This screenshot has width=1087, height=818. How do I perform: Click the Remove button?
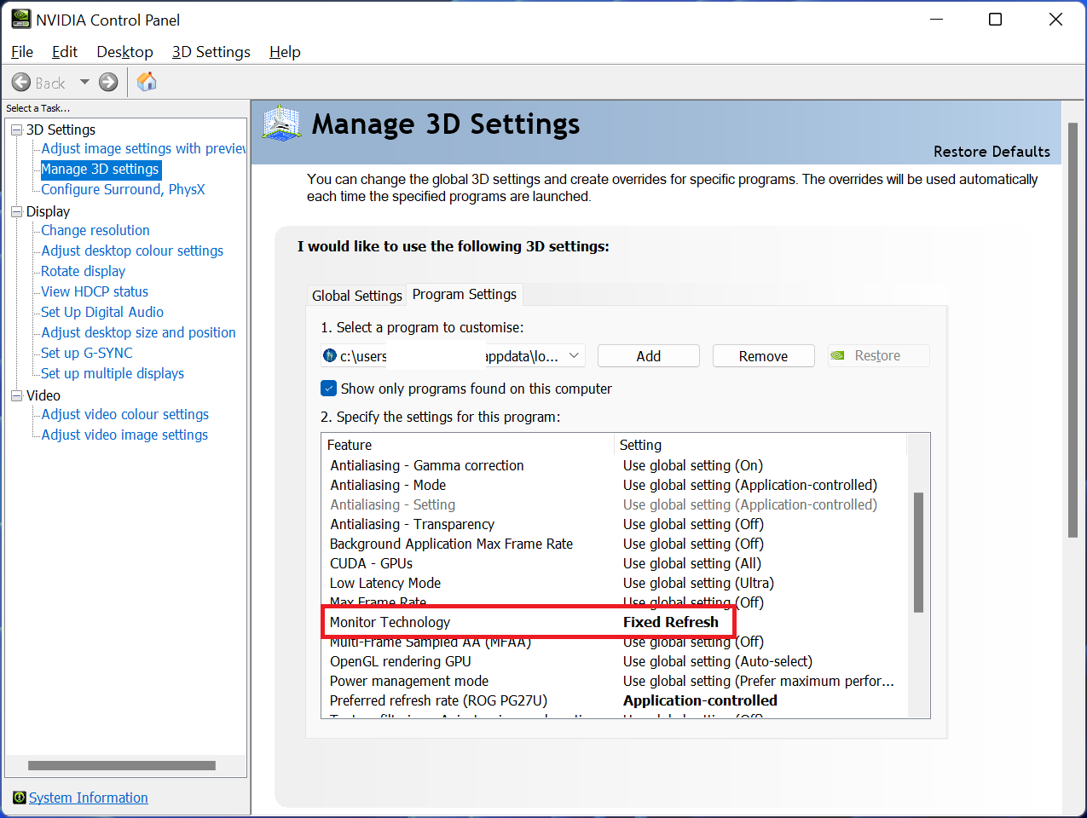763,356
